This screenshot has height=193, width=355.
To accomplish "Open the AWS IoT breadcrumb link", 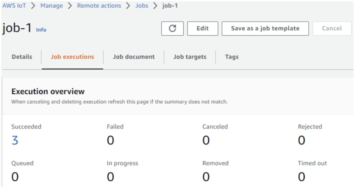I will [x=14, y=6].
